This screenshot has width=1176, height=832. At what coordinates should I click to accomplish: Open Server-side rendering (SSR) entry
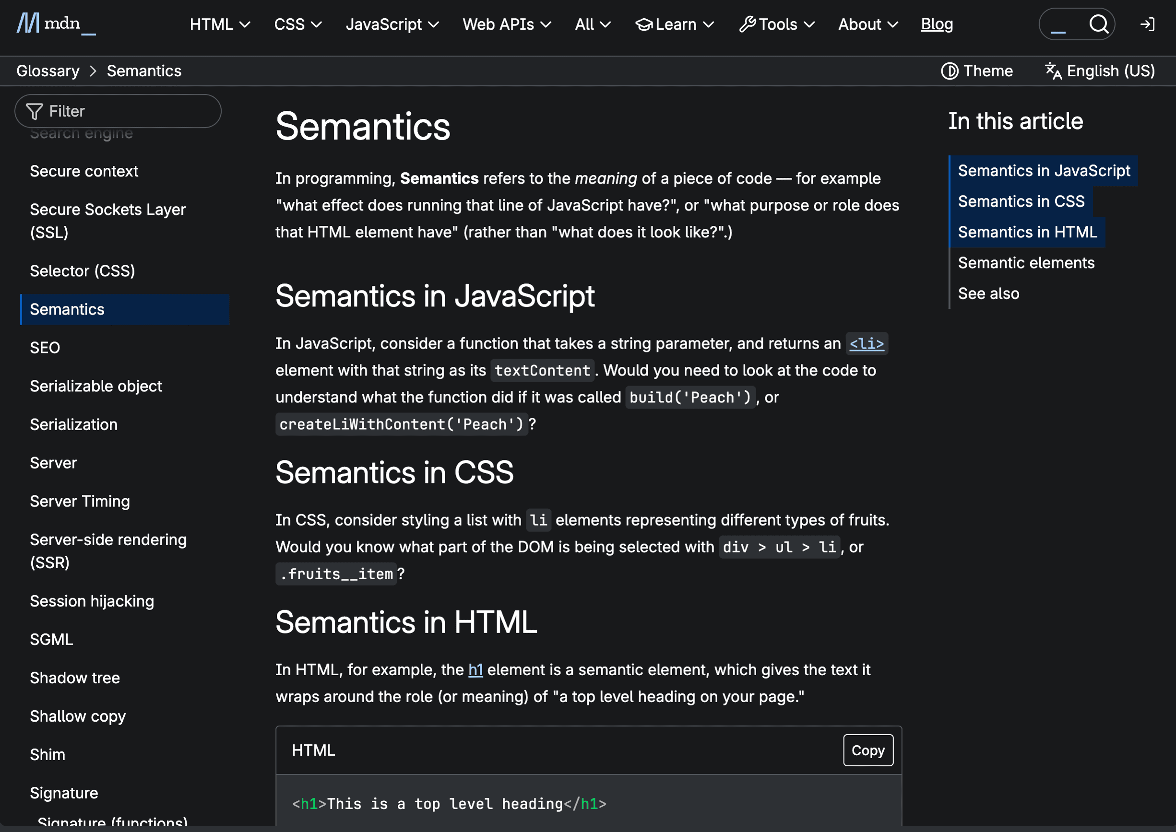tap(108, 551)
